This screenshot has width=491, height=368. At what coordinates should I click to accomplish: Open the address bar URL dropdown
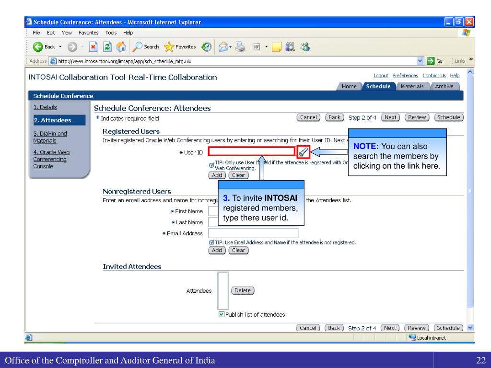421,61
